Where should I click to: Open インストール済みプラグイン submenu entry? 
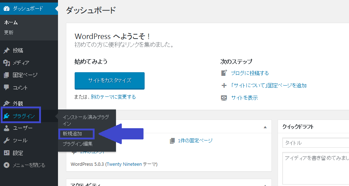click(x=86, y=120)
